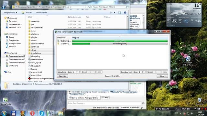Open the 'accessible' folder in Explorer

tap(35, 21)
